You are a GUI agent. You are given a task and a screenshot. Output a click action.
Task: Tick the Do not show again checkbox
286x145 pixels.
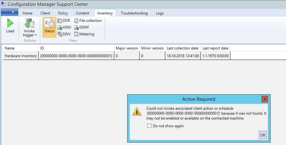pos(149,126)
